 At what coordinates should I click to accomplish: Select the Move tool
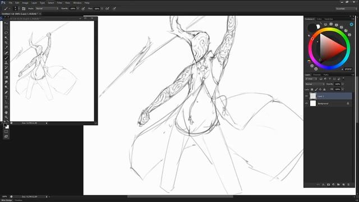coord(6,23)
